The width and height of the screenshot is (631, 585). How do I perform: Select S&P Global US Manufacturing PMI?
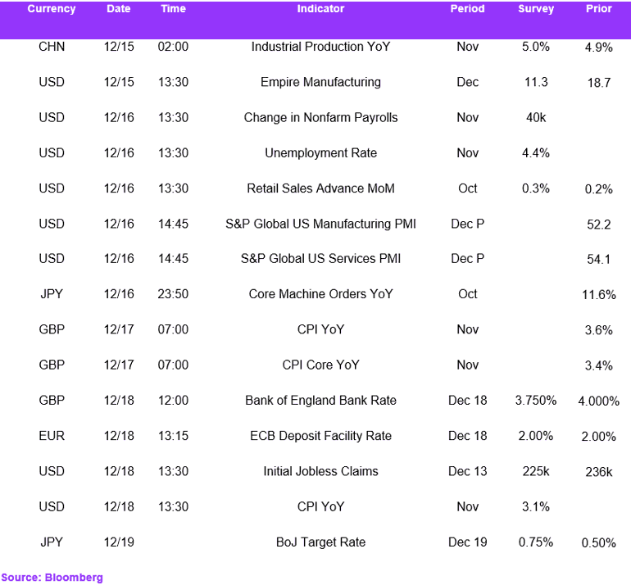(x=320, y=224)
